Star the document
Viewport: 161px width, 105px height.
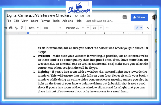coord(76,16)
